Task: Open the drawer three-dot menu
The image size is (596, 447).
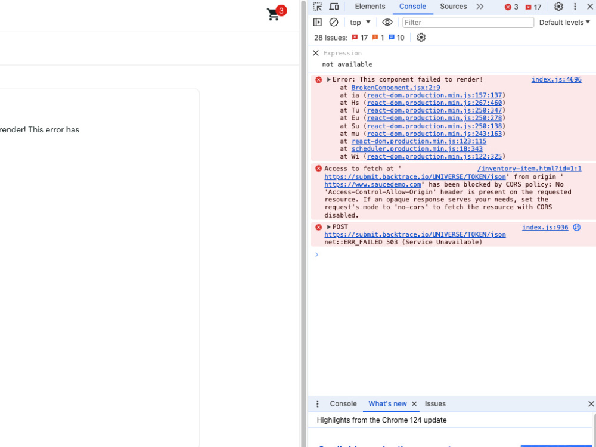Action: pyautogui.click(x=318, y=404)
